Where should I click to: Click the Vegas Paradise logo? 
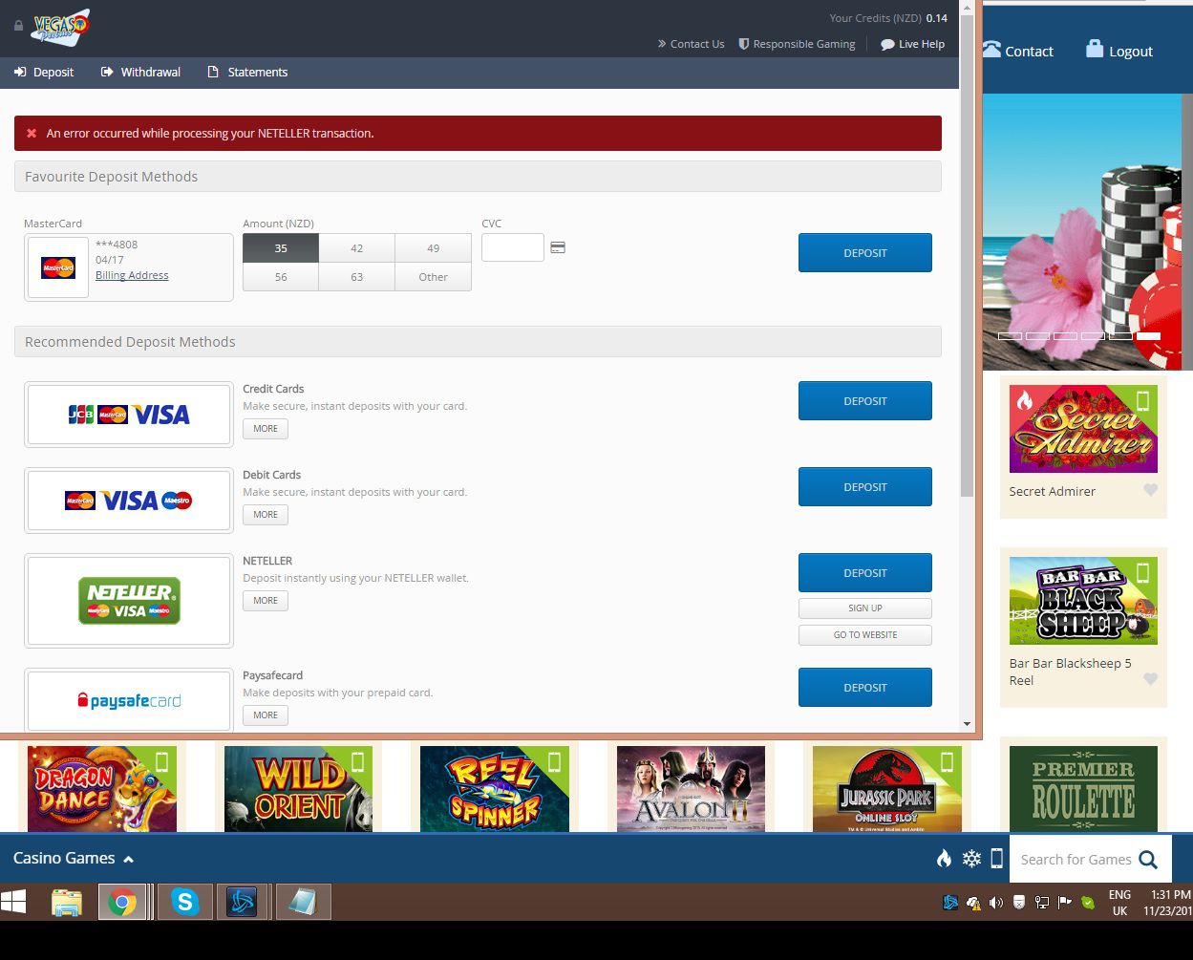coord(59,27)
